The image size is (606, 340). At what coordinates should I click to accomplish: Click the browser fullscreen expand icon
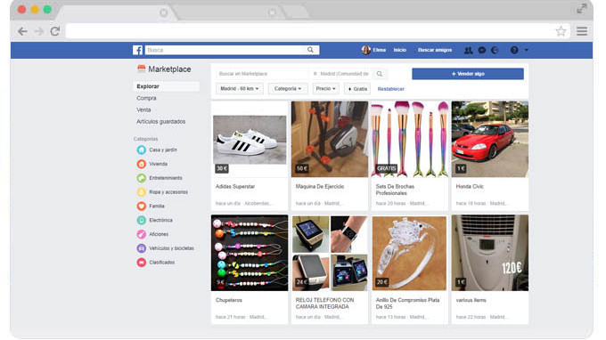[x=582, y=9]
